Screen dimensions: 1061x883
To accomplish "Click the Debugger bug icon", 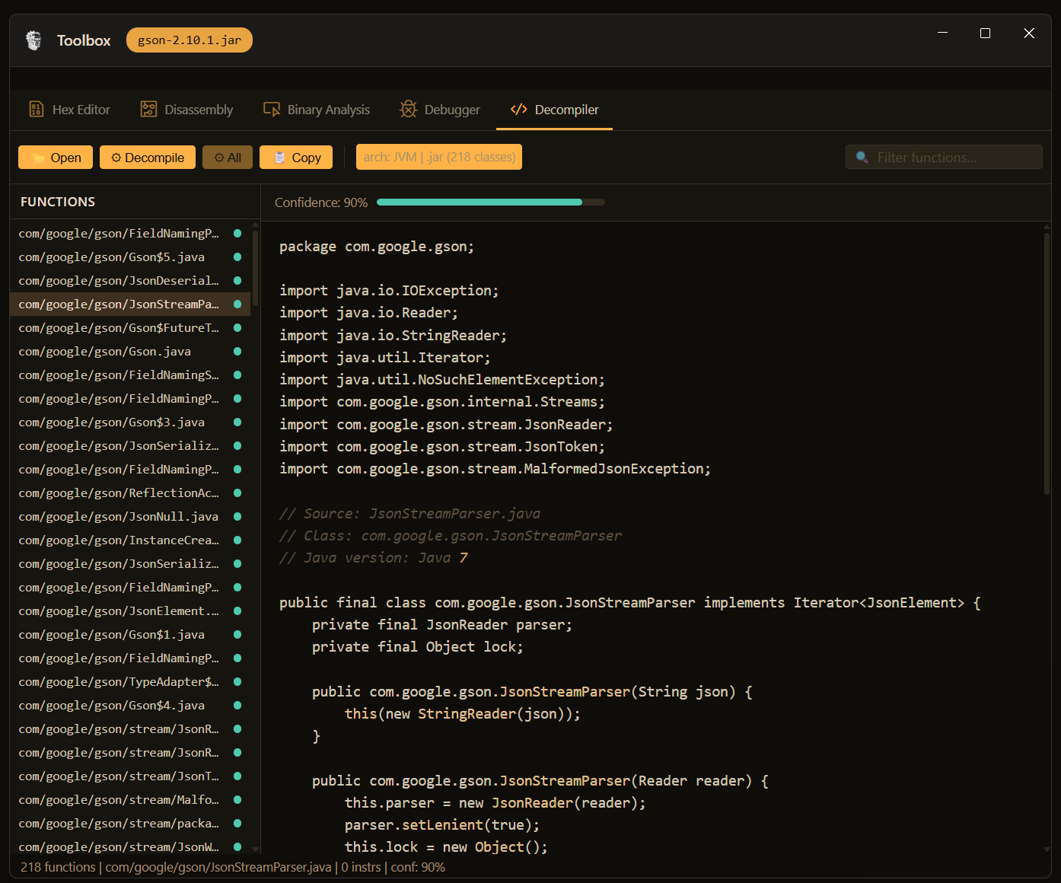I will click(408, 110).
